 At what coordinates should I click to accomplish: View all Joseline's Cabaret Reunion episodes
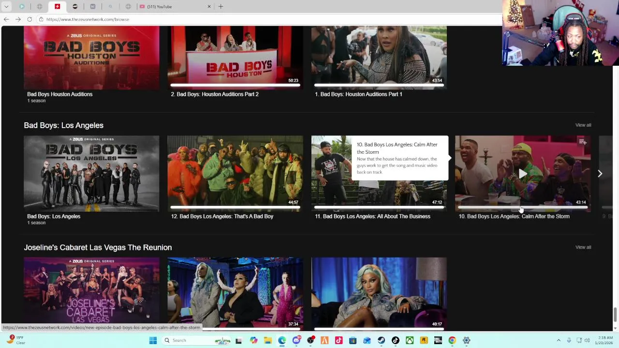click(583, 247)
